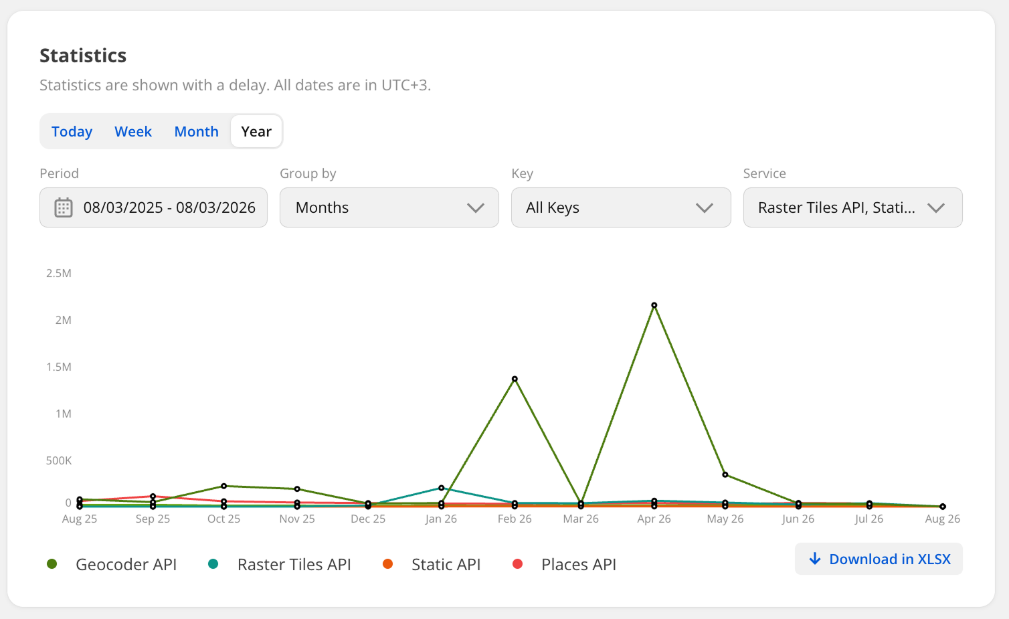Screen dimensions: 1009x619
Task: Click the Raster Tiles API teal legend dot
Action: pos(213,564)
